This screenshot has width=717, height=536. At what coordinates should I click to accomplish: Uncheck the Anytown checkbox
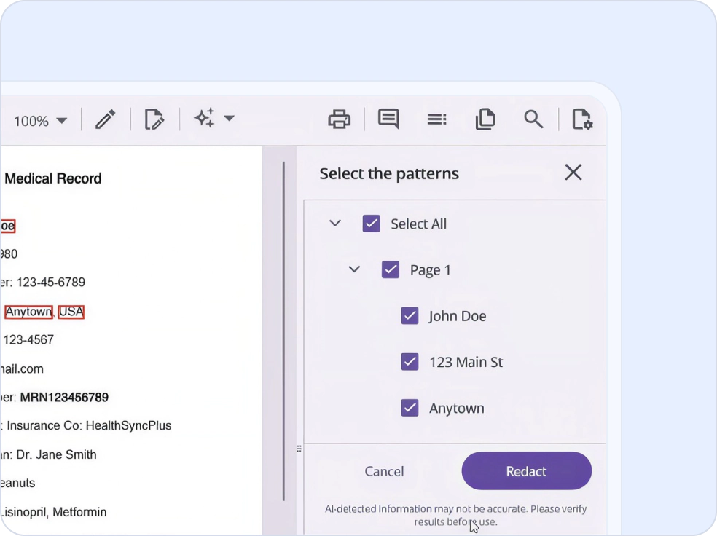(410, 408)
